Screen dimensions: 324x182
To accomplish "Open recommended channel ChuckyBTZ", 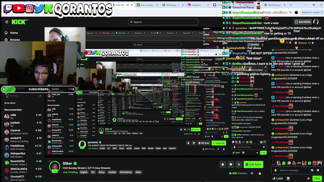I will [23, 178].
